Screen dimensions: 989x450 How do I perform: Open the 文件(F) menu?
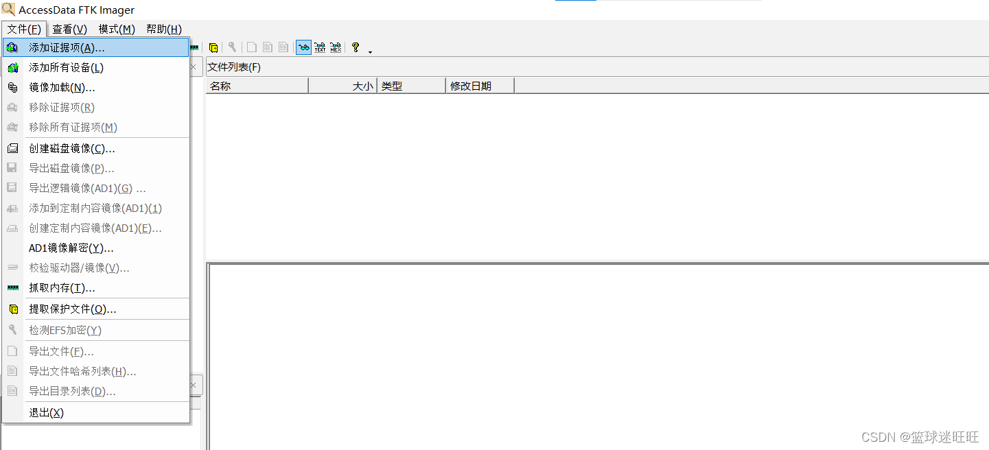(x=24, y=29)
